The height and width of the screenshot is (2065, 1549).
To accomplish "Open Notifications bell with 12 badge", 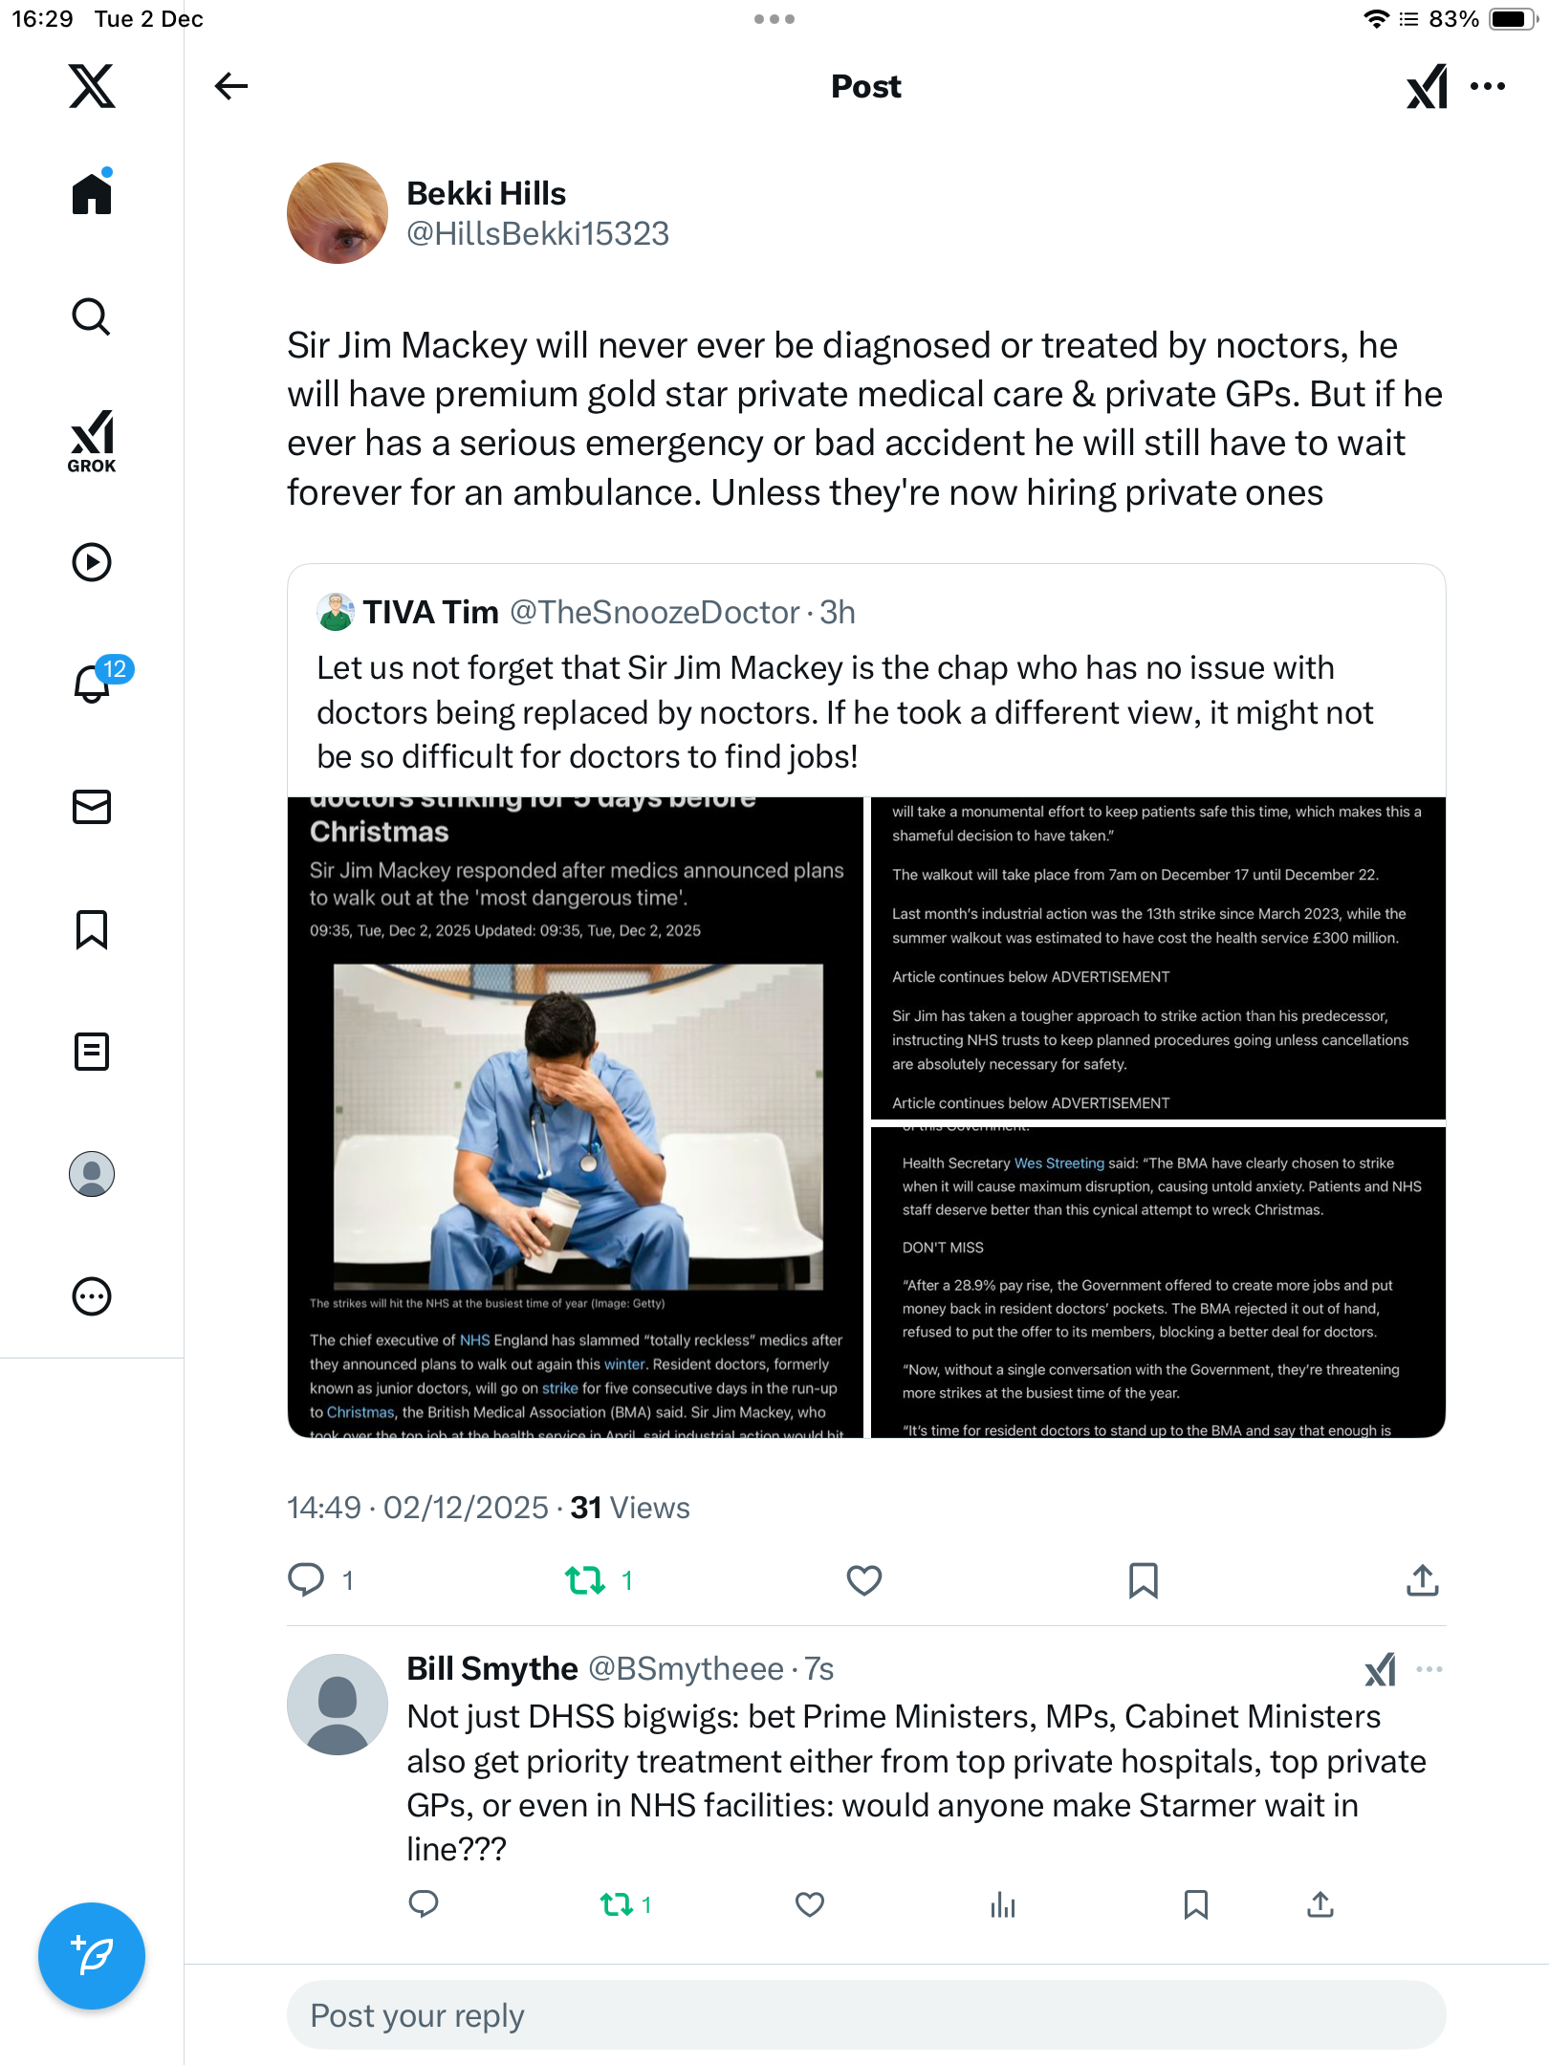I will tap(94, 684).
